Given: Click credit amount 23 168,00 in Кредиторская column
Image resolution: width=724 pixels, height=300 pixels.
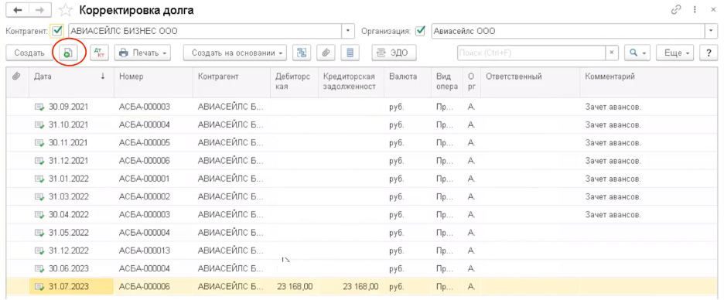Looking at the screenshot, I should [360, 287].
